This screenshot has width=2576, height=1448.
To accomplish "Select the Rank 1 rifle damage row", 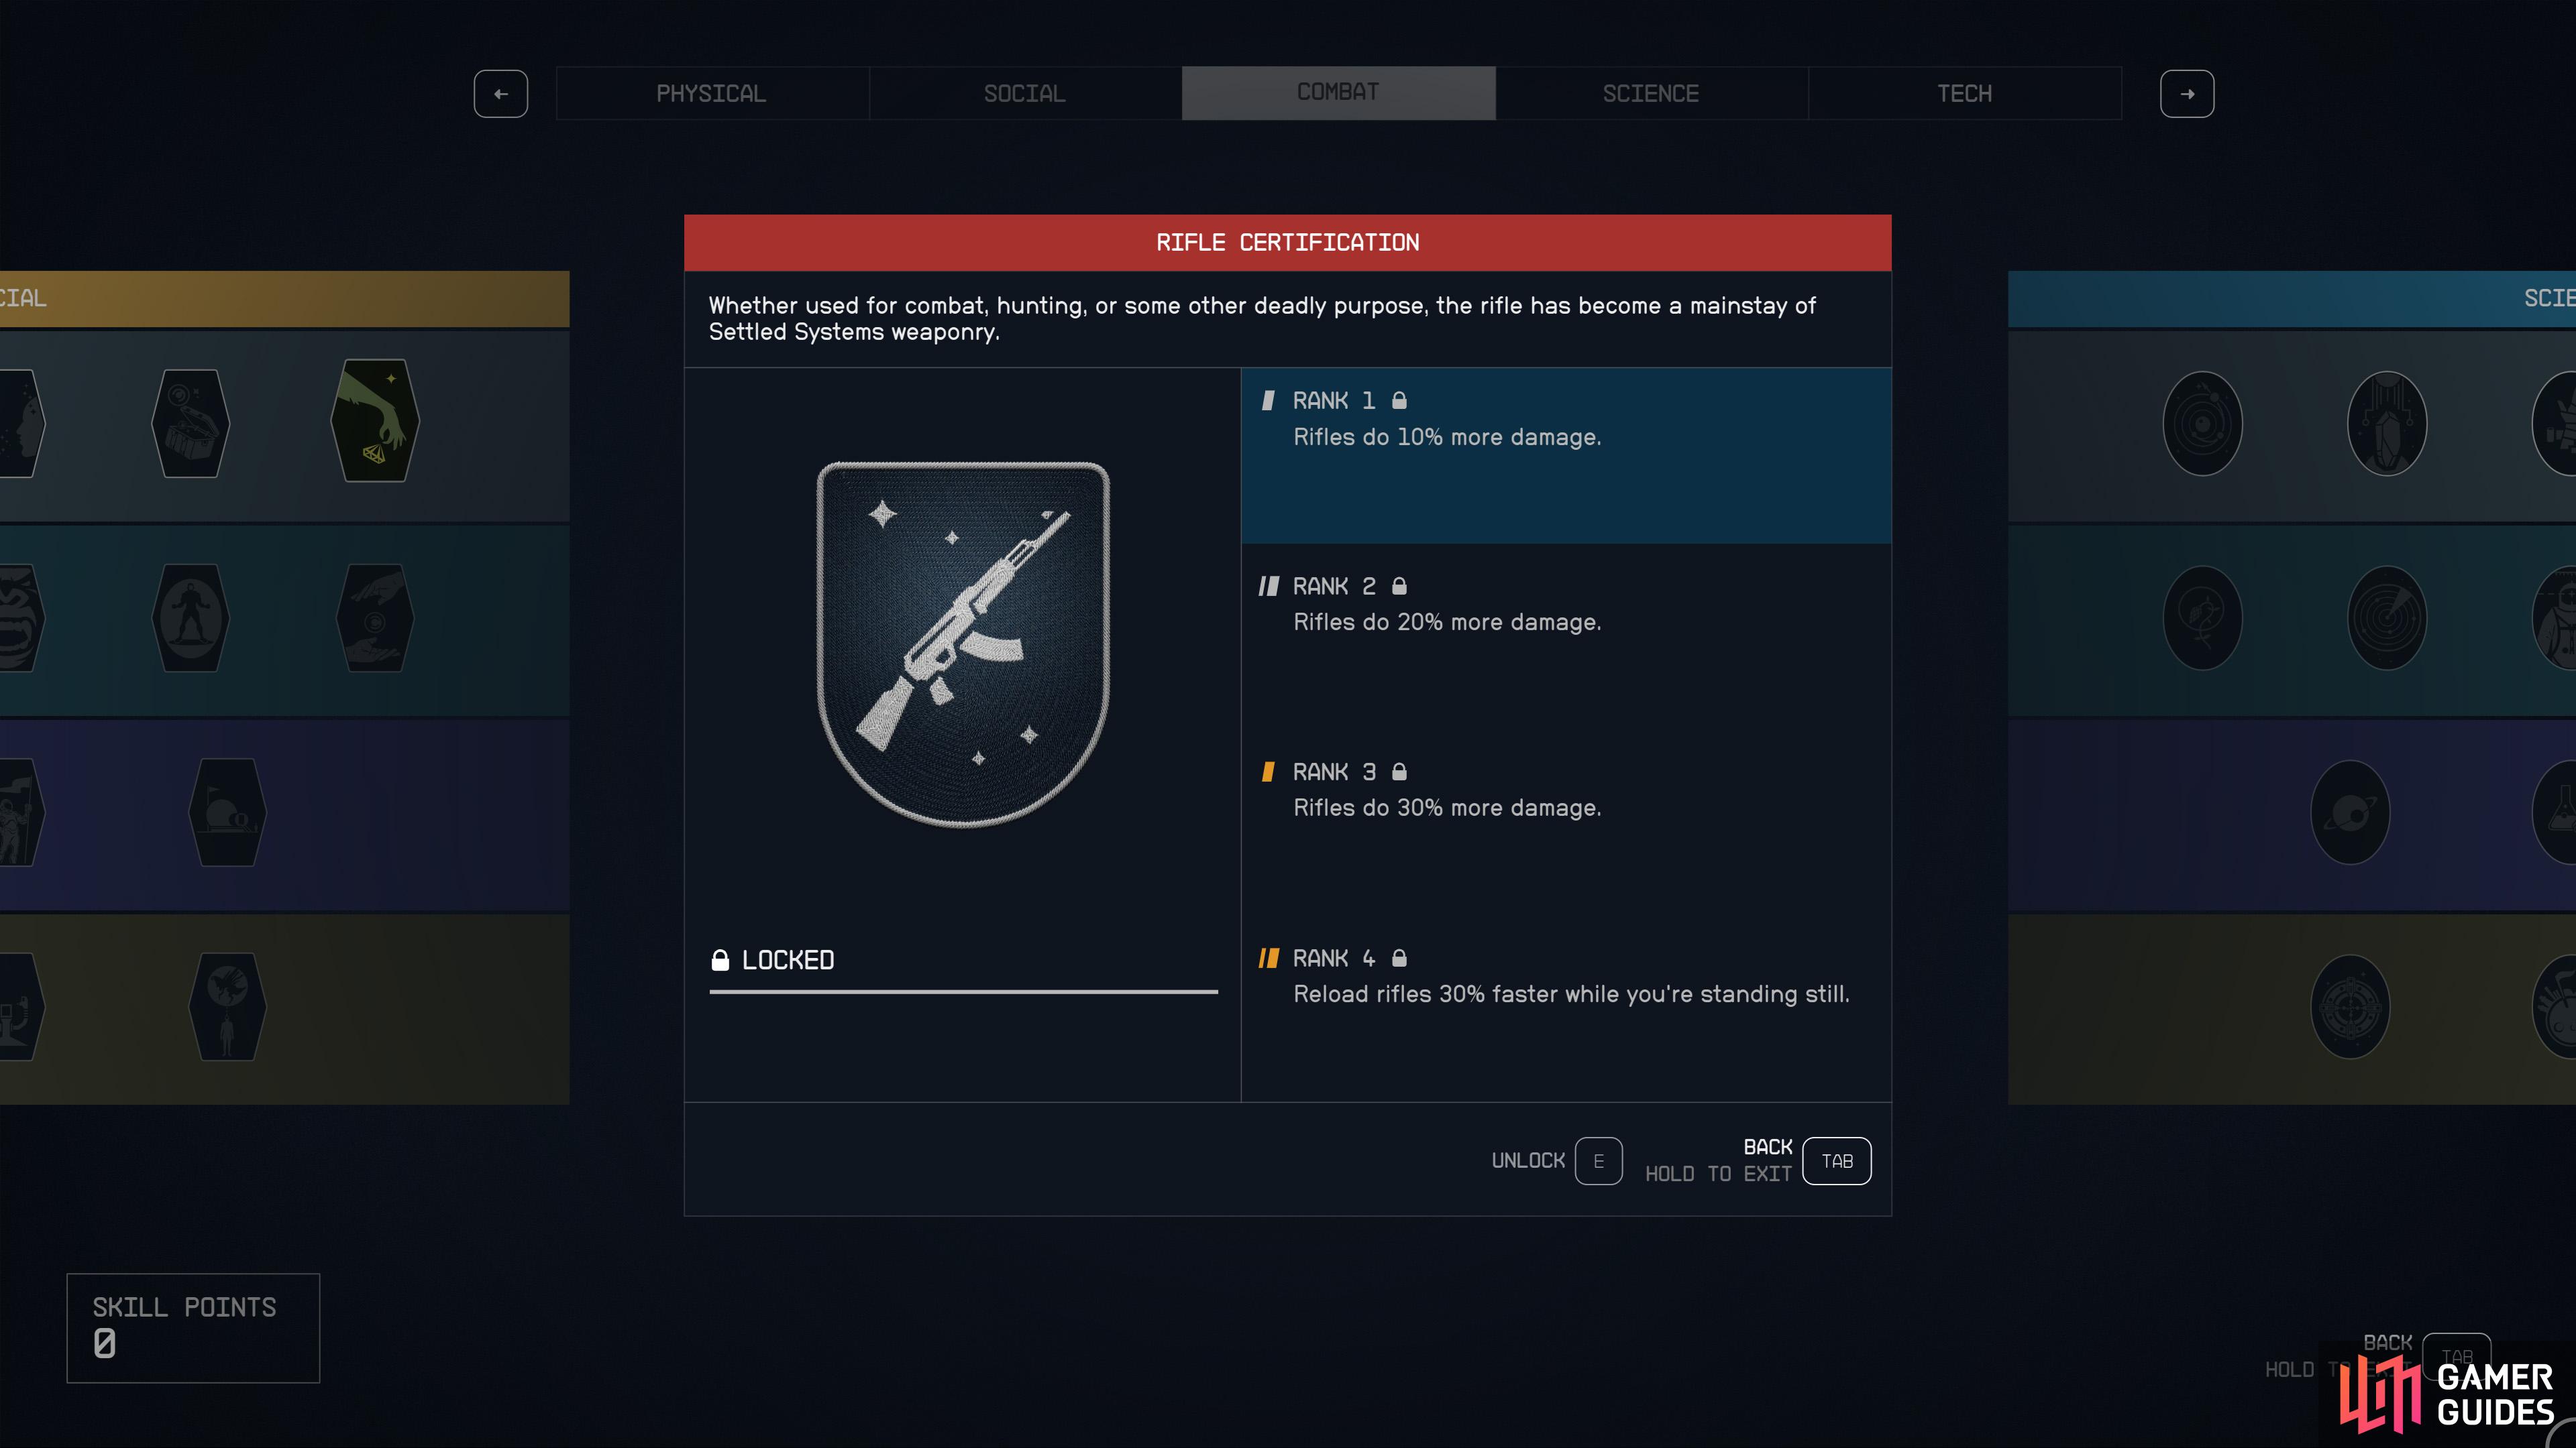I will pyautogui.click(x=1566, y=456).
